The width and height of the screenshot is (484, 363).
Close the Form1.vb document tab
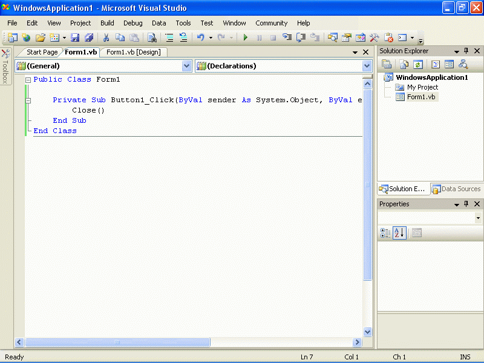click(x=366, y=52)
